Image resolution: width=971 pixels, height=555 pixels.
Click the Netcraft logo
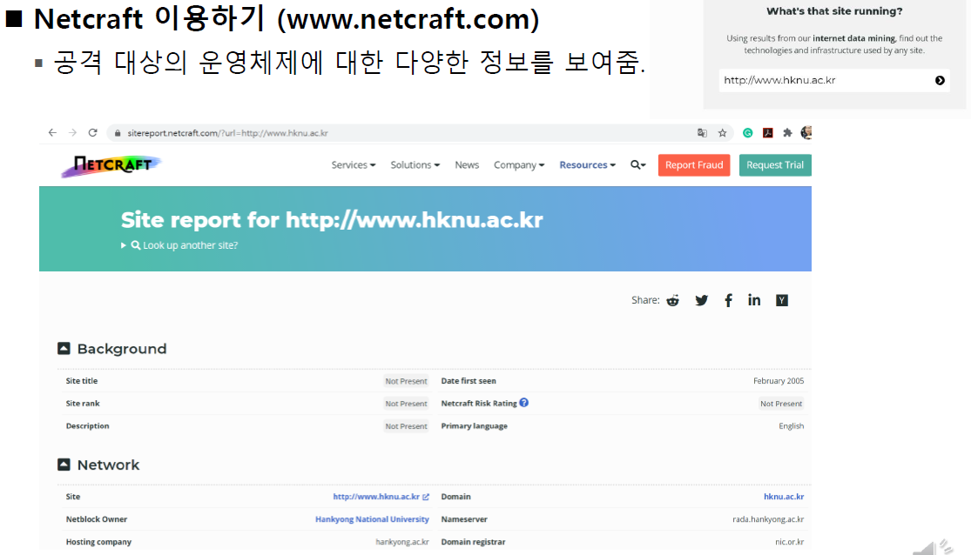tap(111, 165)
